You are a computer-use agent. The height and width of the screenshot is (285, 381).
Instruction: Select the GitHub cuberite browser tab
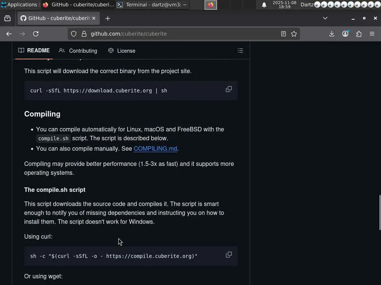pyautogui.click(x=58, y=19)
